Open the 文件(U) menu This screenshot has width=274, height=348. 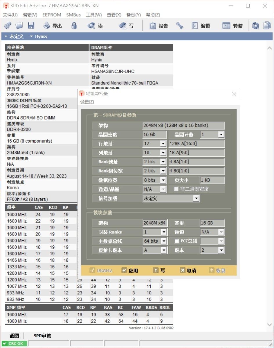pyautogui.click(x=10, y=15)
